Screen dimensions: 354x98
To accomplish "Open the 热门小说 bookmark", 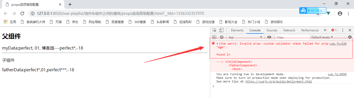I will tap(251, 22).
